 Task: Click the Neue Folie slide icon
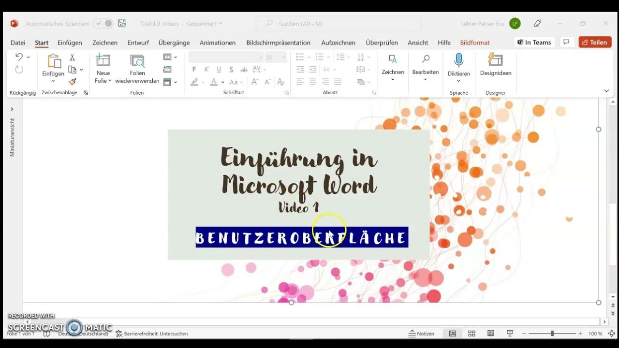[103, 60]
